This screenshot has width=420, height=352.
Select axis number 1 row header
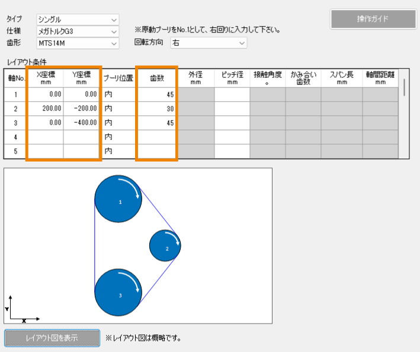[x=16, y=94]
